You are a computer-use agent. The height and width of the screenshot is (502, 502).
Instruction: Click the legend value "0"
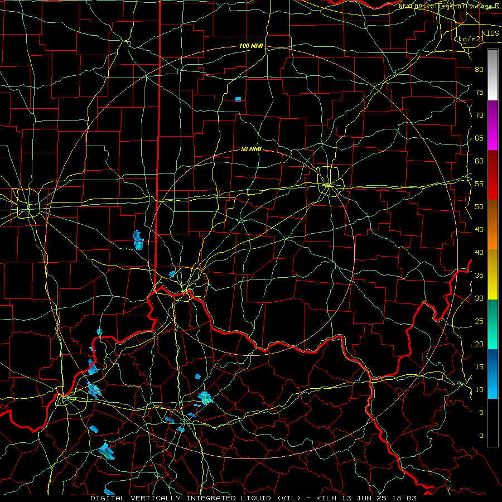tap(481, 436)
